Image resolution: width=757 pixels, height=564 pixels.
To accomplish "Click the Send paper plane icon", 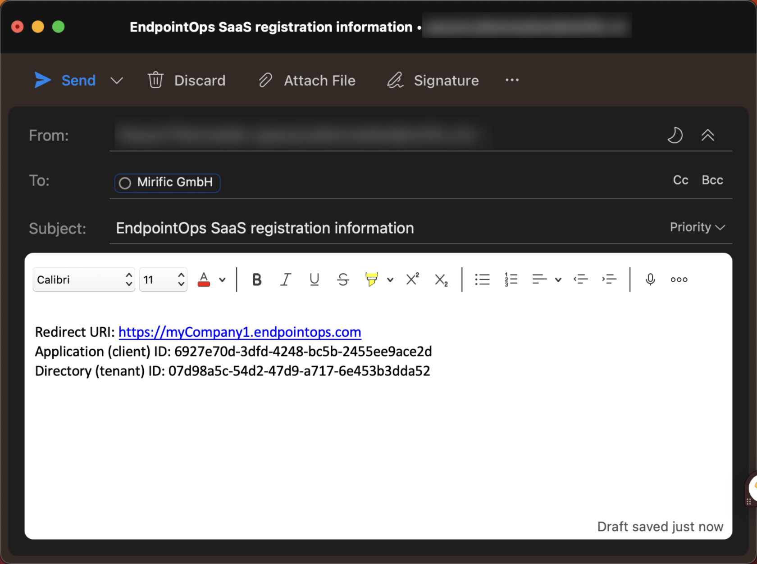I will pyautogui.click(x=43, y=80).
